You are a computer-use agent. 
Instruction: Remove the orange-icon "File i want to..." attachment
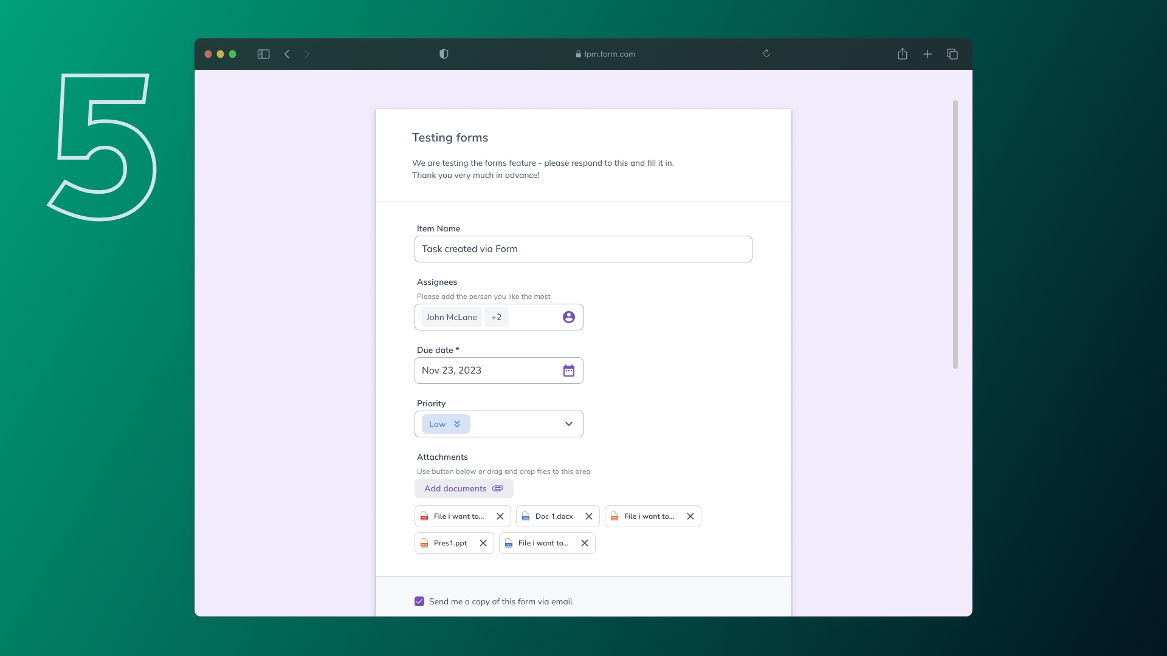pyautogui.click(x=690, y=516)
